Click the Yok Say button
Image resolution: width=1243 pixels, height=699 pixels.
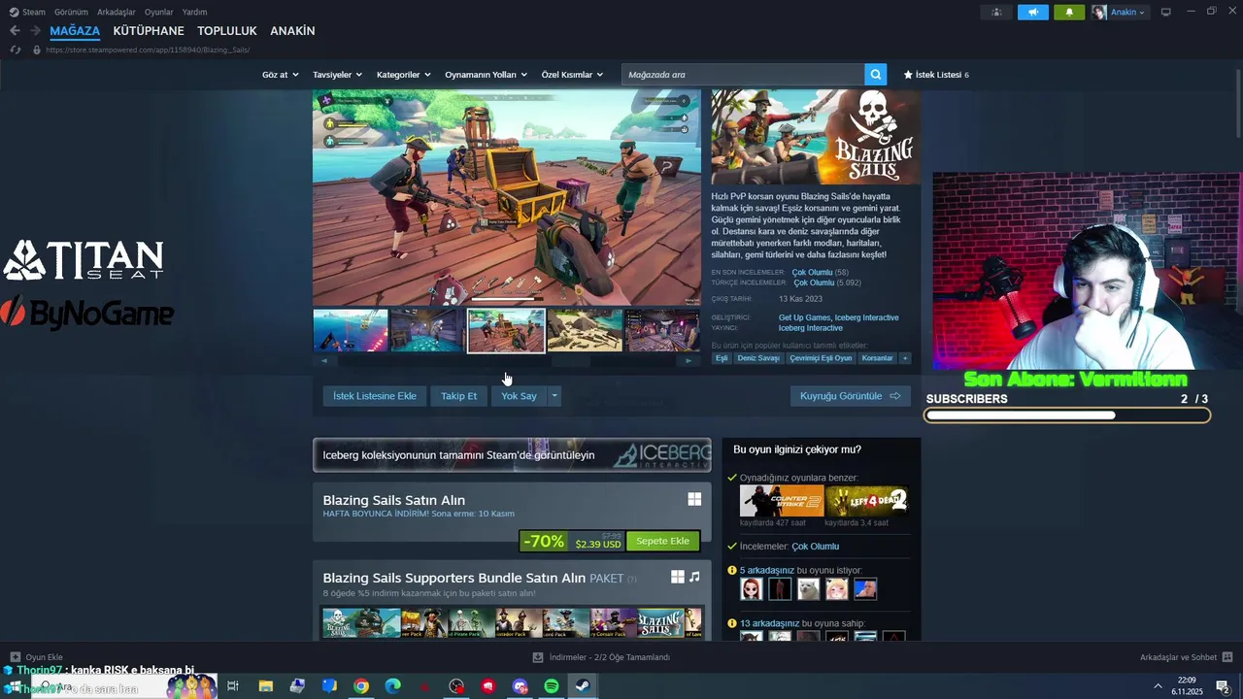519,396
